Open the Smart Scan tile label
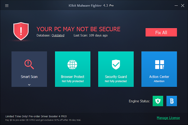 coord(29,77)
